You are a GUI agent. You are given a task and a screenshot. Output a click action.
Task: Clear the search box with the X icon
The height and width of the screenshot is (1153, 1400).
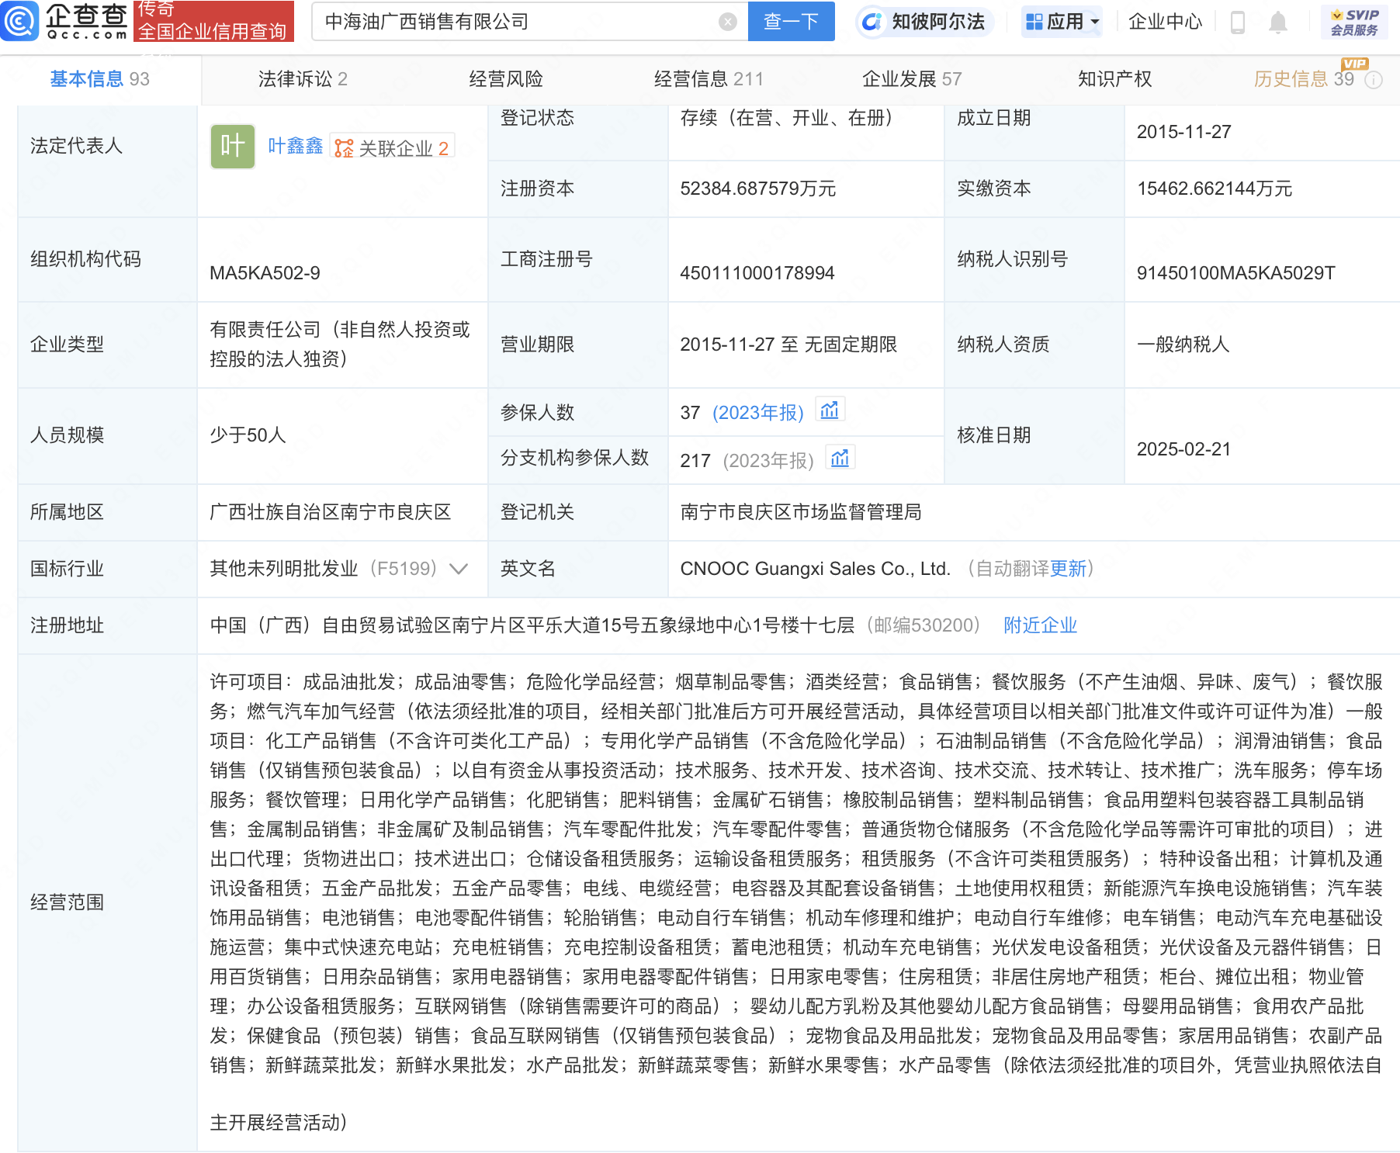728,22
